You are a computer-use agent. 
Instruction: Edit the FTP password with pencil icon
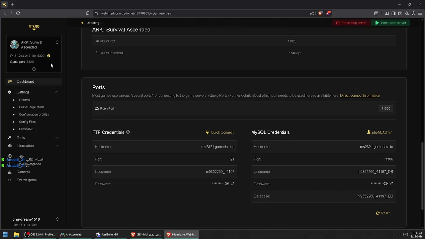233,184
